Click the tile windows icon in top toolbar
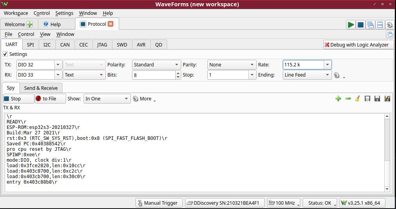 click(380, 25)
